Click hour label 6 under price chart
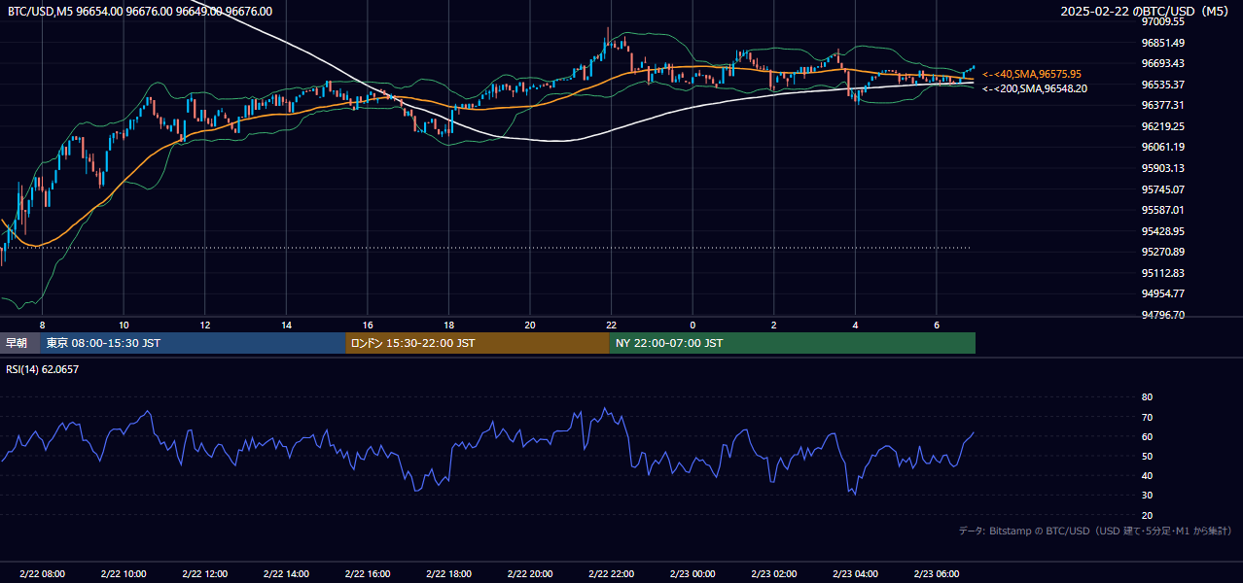Viewport: 1243px width, 583px height. click(936, 325)
